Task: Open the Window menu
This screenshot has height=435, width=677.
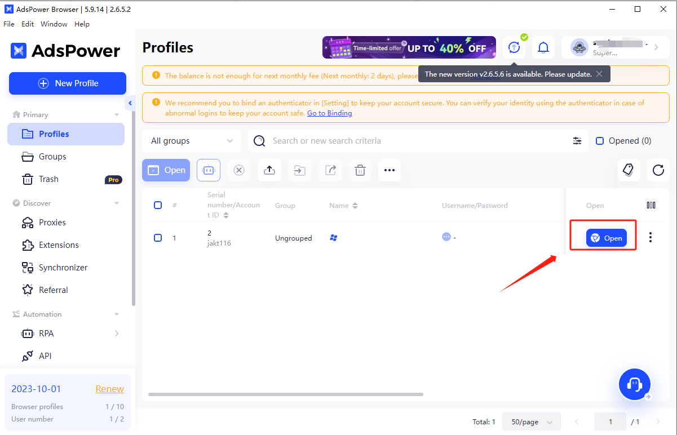Action: pos(54,24)
